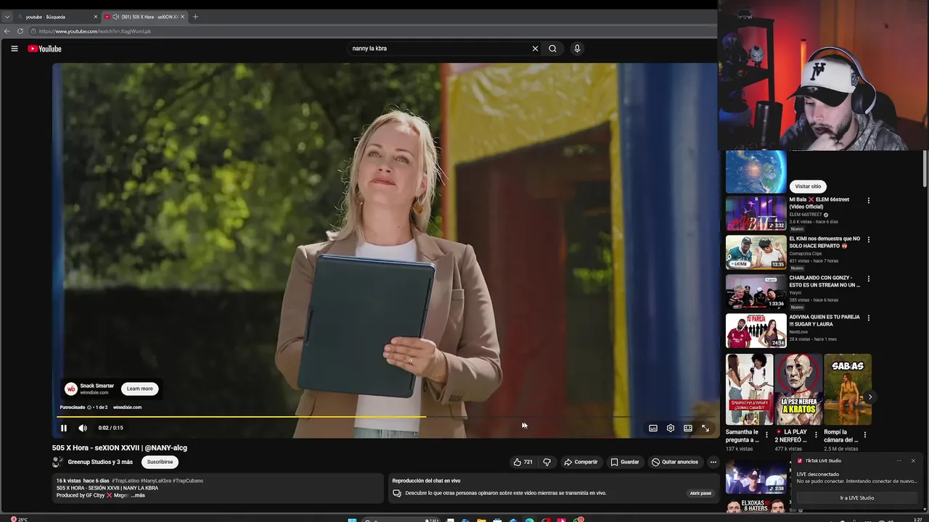
Task: Expand description with ...más
Action: tap(138, 495)
